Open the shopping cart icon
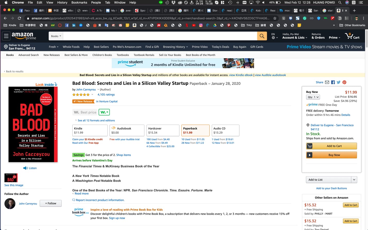The width and height of the screenshot is (368, 230). (352, 36)
